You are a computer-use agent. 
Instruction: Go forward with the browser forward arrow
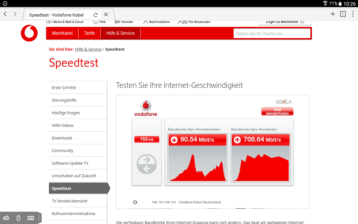pos(15,14)
